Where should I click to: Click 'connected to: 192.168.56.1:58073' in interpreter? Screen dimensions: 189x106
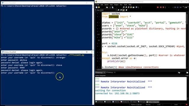pos(117,94)
